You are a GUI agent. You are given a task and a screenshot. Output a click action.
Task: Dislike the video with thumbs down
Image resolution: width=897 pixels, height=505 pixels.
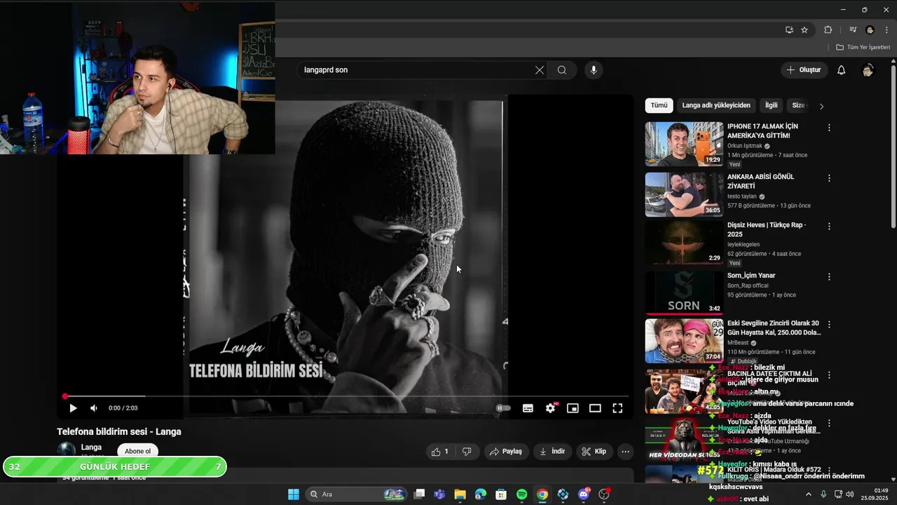pos(467,452)
